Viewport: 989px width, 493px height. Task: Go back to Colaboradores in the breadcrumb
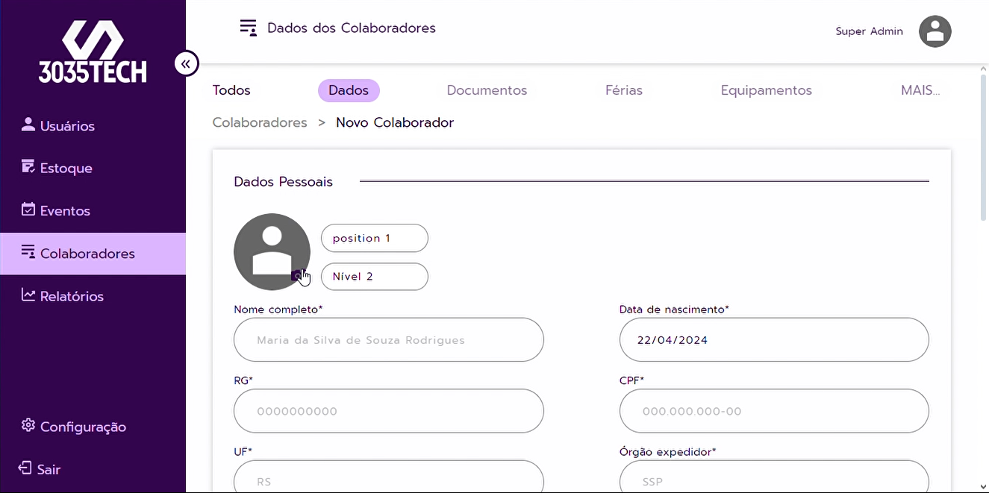click(260, 122)
